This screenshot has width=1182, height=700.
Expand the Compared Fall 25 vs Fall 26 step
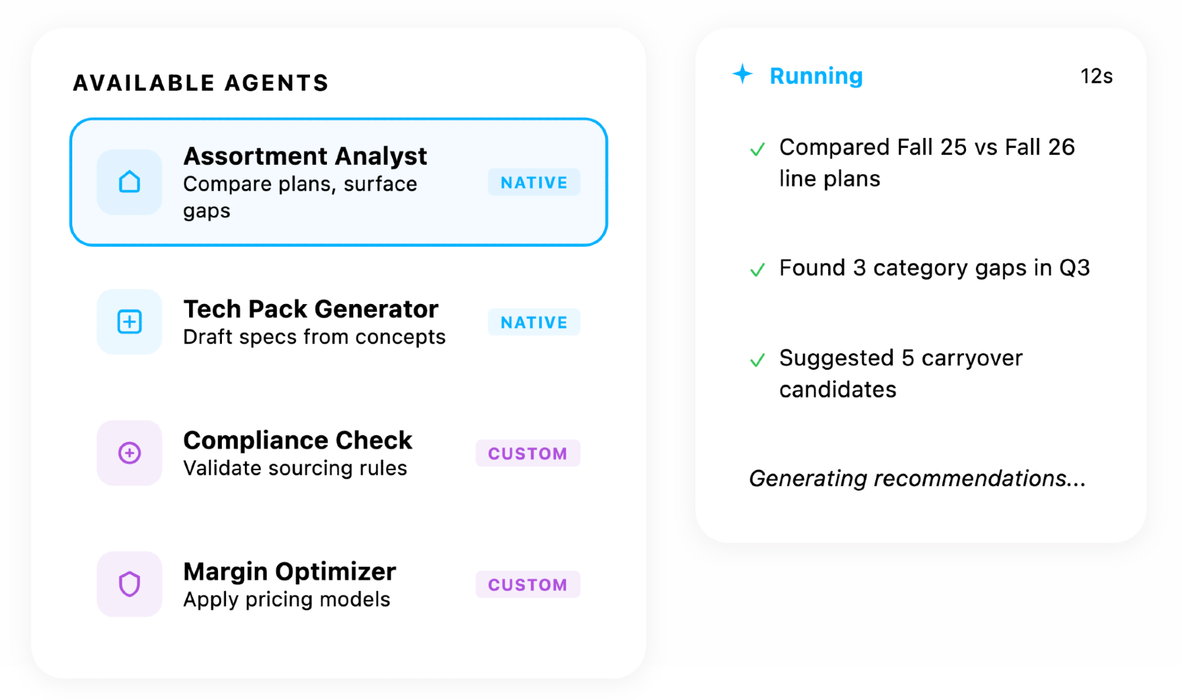[x=928, y=162]
